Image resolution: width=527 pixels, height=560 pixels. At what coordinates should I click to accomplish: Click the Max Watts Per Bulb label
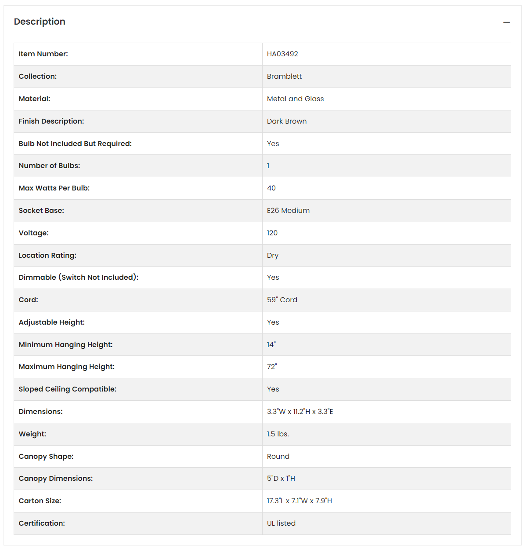pyautogui.click(x=54, y=188)
